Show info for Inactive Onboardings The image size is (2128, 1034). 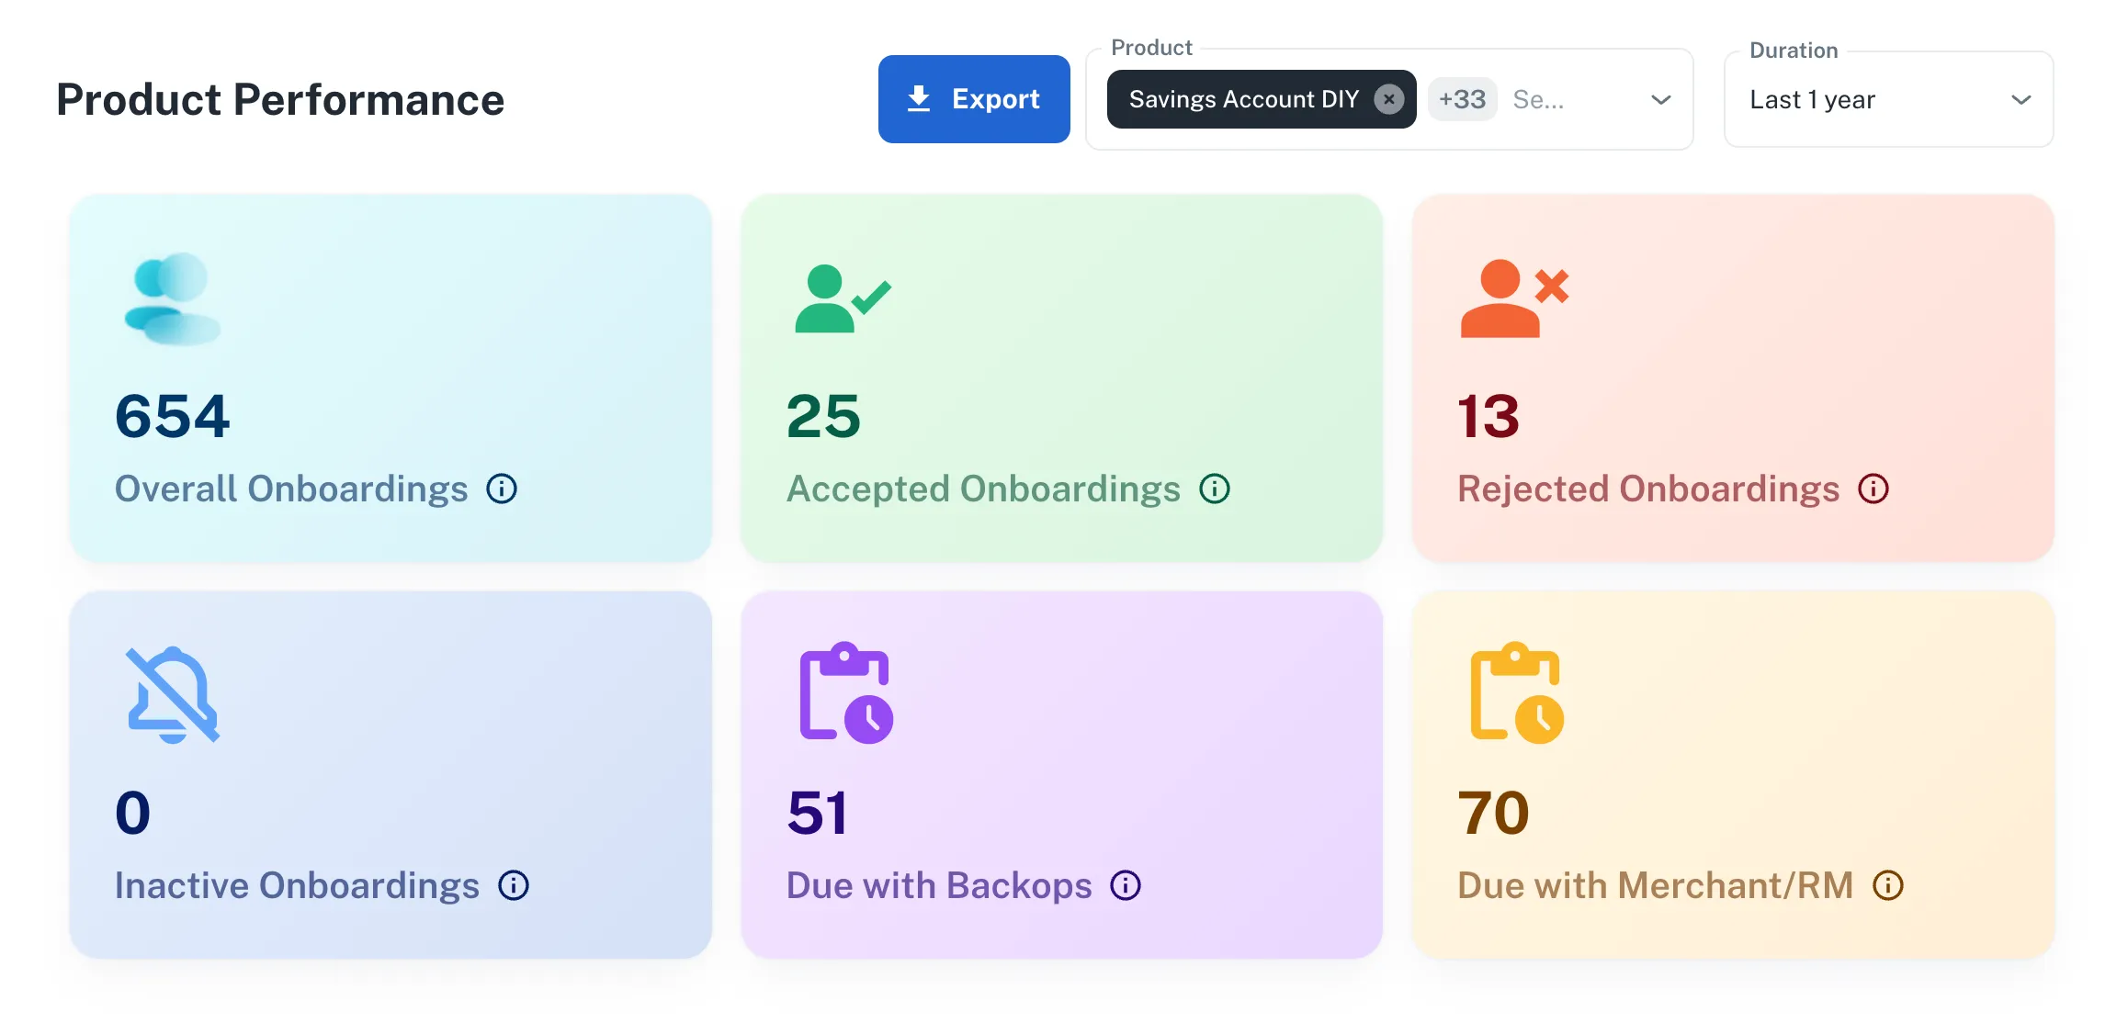(514, 885)
